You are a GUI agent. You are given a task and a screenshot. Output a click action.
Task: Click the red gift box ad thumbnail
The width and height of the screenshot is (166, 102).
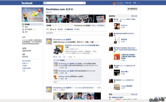(x=117, y=57)
